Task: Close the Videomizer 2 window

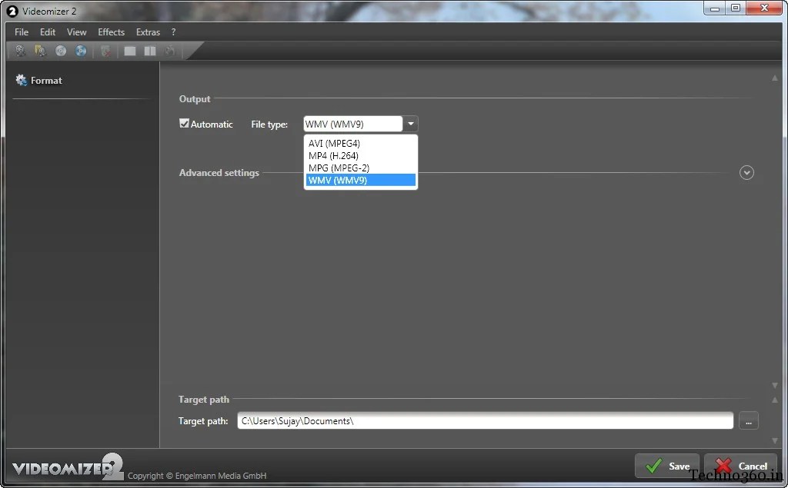Action: tap(764, 8)
